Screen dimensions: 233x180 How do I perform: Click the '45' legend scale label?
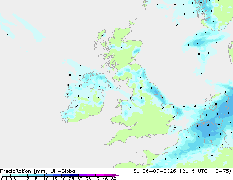coord(105,179)
